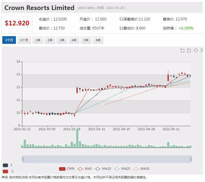Click the (ASX:CWN) ticker text
205x182 pixels.
pos(86,8)
